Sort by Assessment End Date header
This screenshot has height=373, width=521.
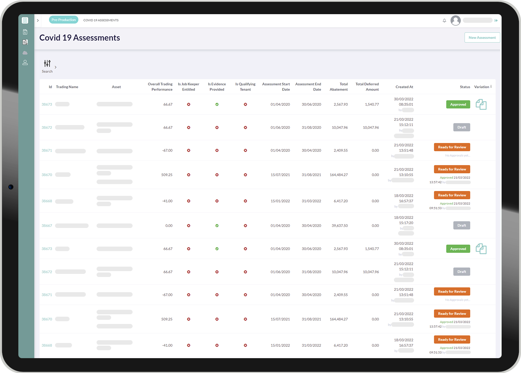click(308, 87)
